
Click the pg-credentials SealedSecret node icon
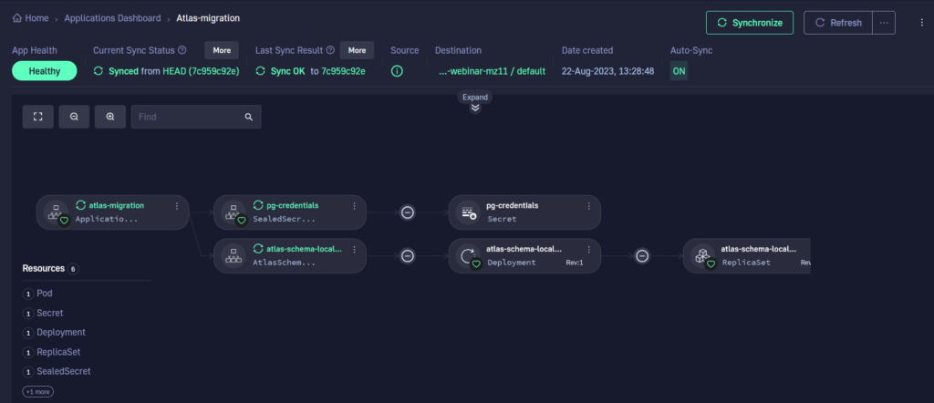[x=233, y=212]
